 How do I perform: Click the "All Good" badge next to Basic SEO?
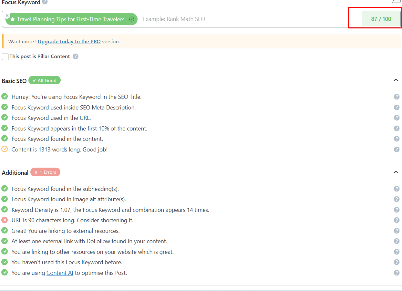point(44,80)
